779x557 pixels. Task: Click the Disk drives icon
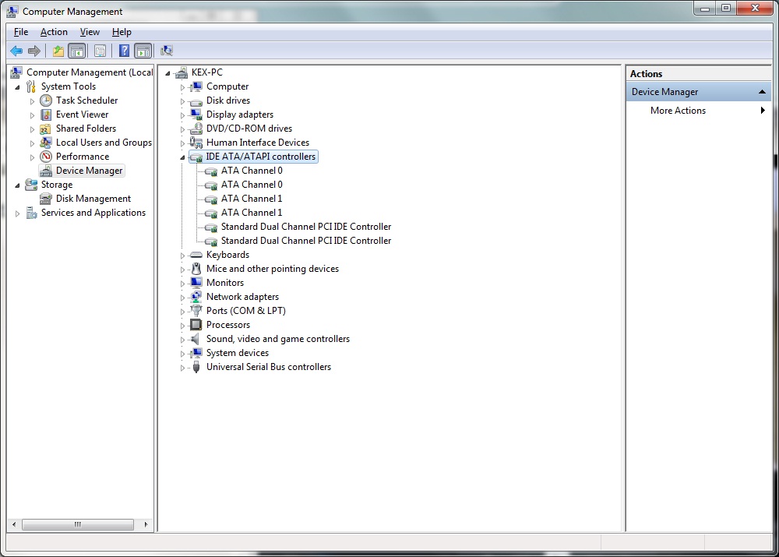(x=196, y=100)
